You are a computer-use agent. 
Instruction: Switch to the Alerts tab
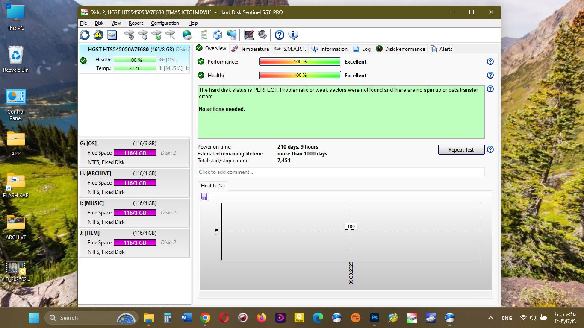click(x=442, y=49)
